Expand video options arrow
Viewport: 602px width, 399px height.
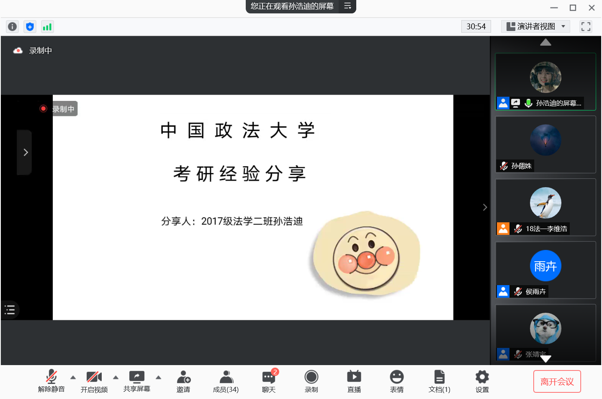pyautogui.click(x=116, y=377)
